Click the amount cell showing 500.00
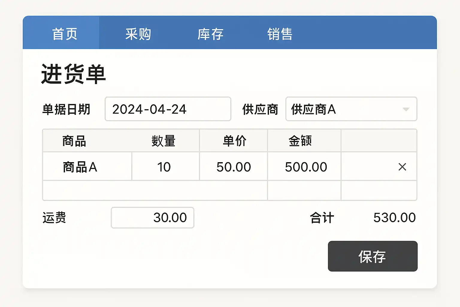The height and width of the screenshot is (307, 460). (306, 167)
